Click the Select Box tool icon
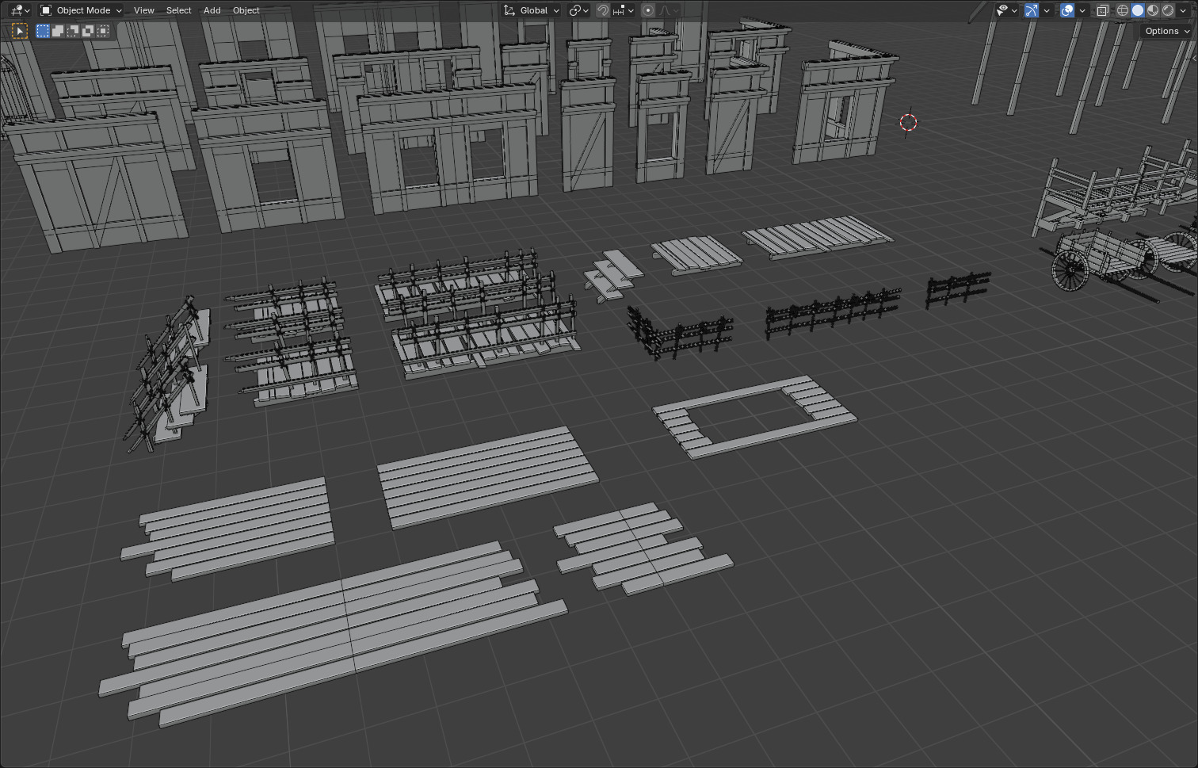This screenshot has width=1198, height=768. pos(20,31)
